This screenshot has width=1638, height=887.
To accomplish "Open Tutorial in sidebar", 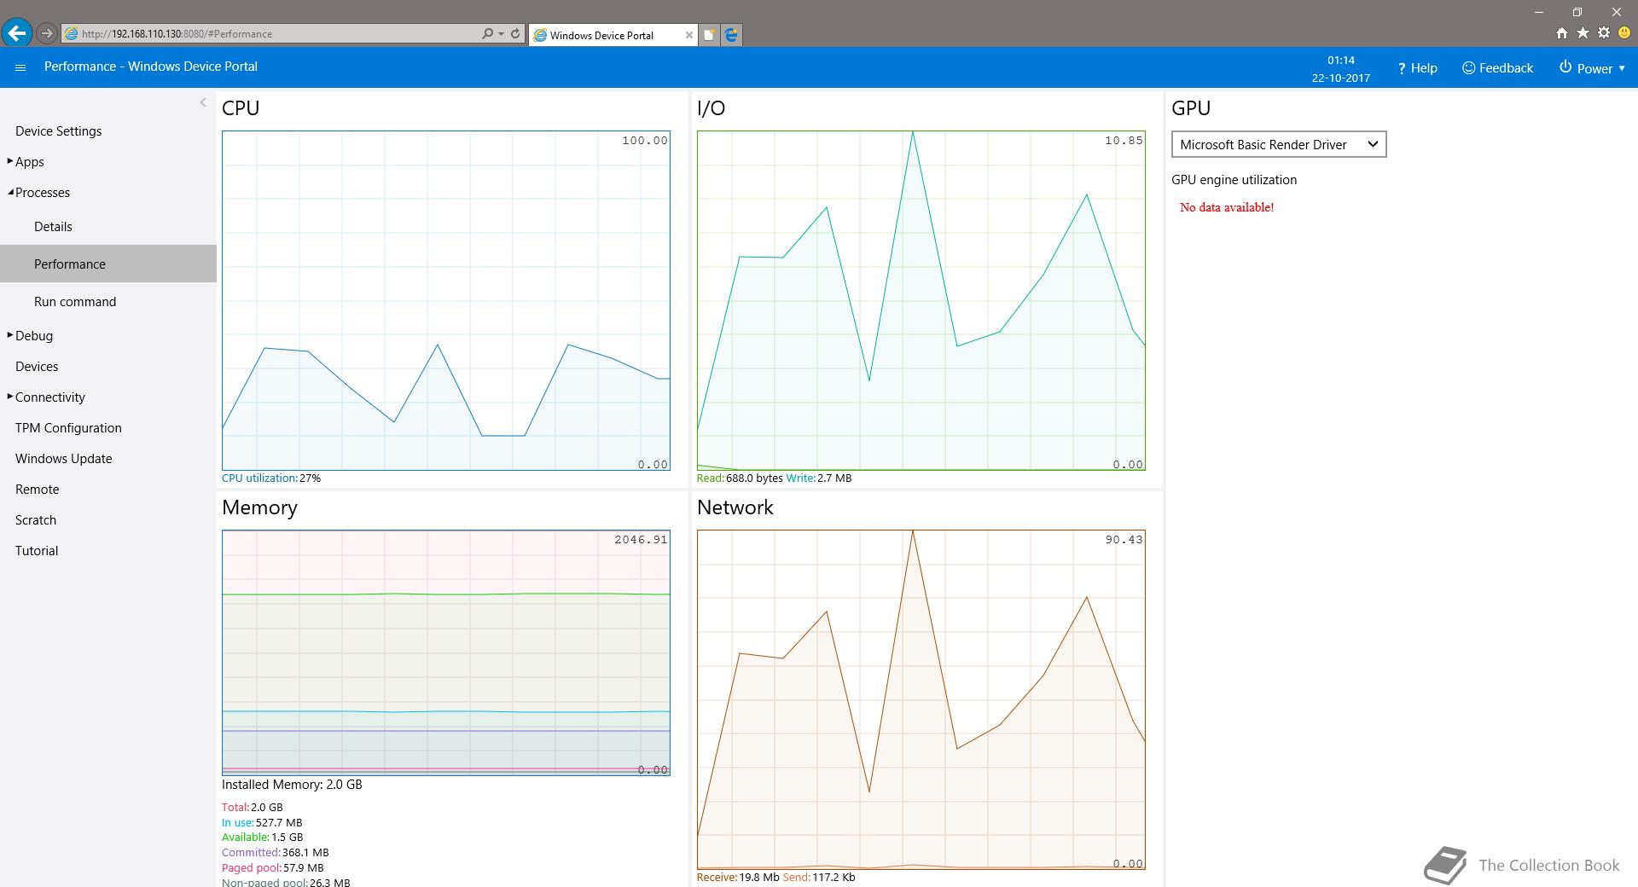I will [37, 550].
